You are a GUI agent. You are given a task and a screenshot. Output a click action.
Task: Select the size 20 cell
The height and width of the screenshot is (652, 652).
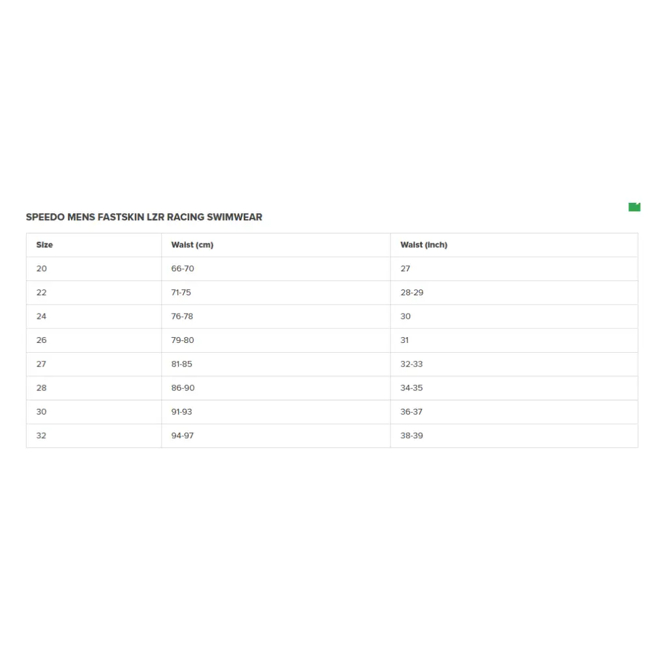[42, 269]
